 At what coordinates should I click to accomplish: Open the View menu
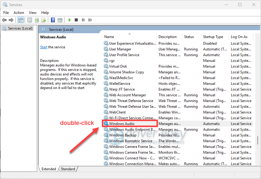[x=33, y=12]
